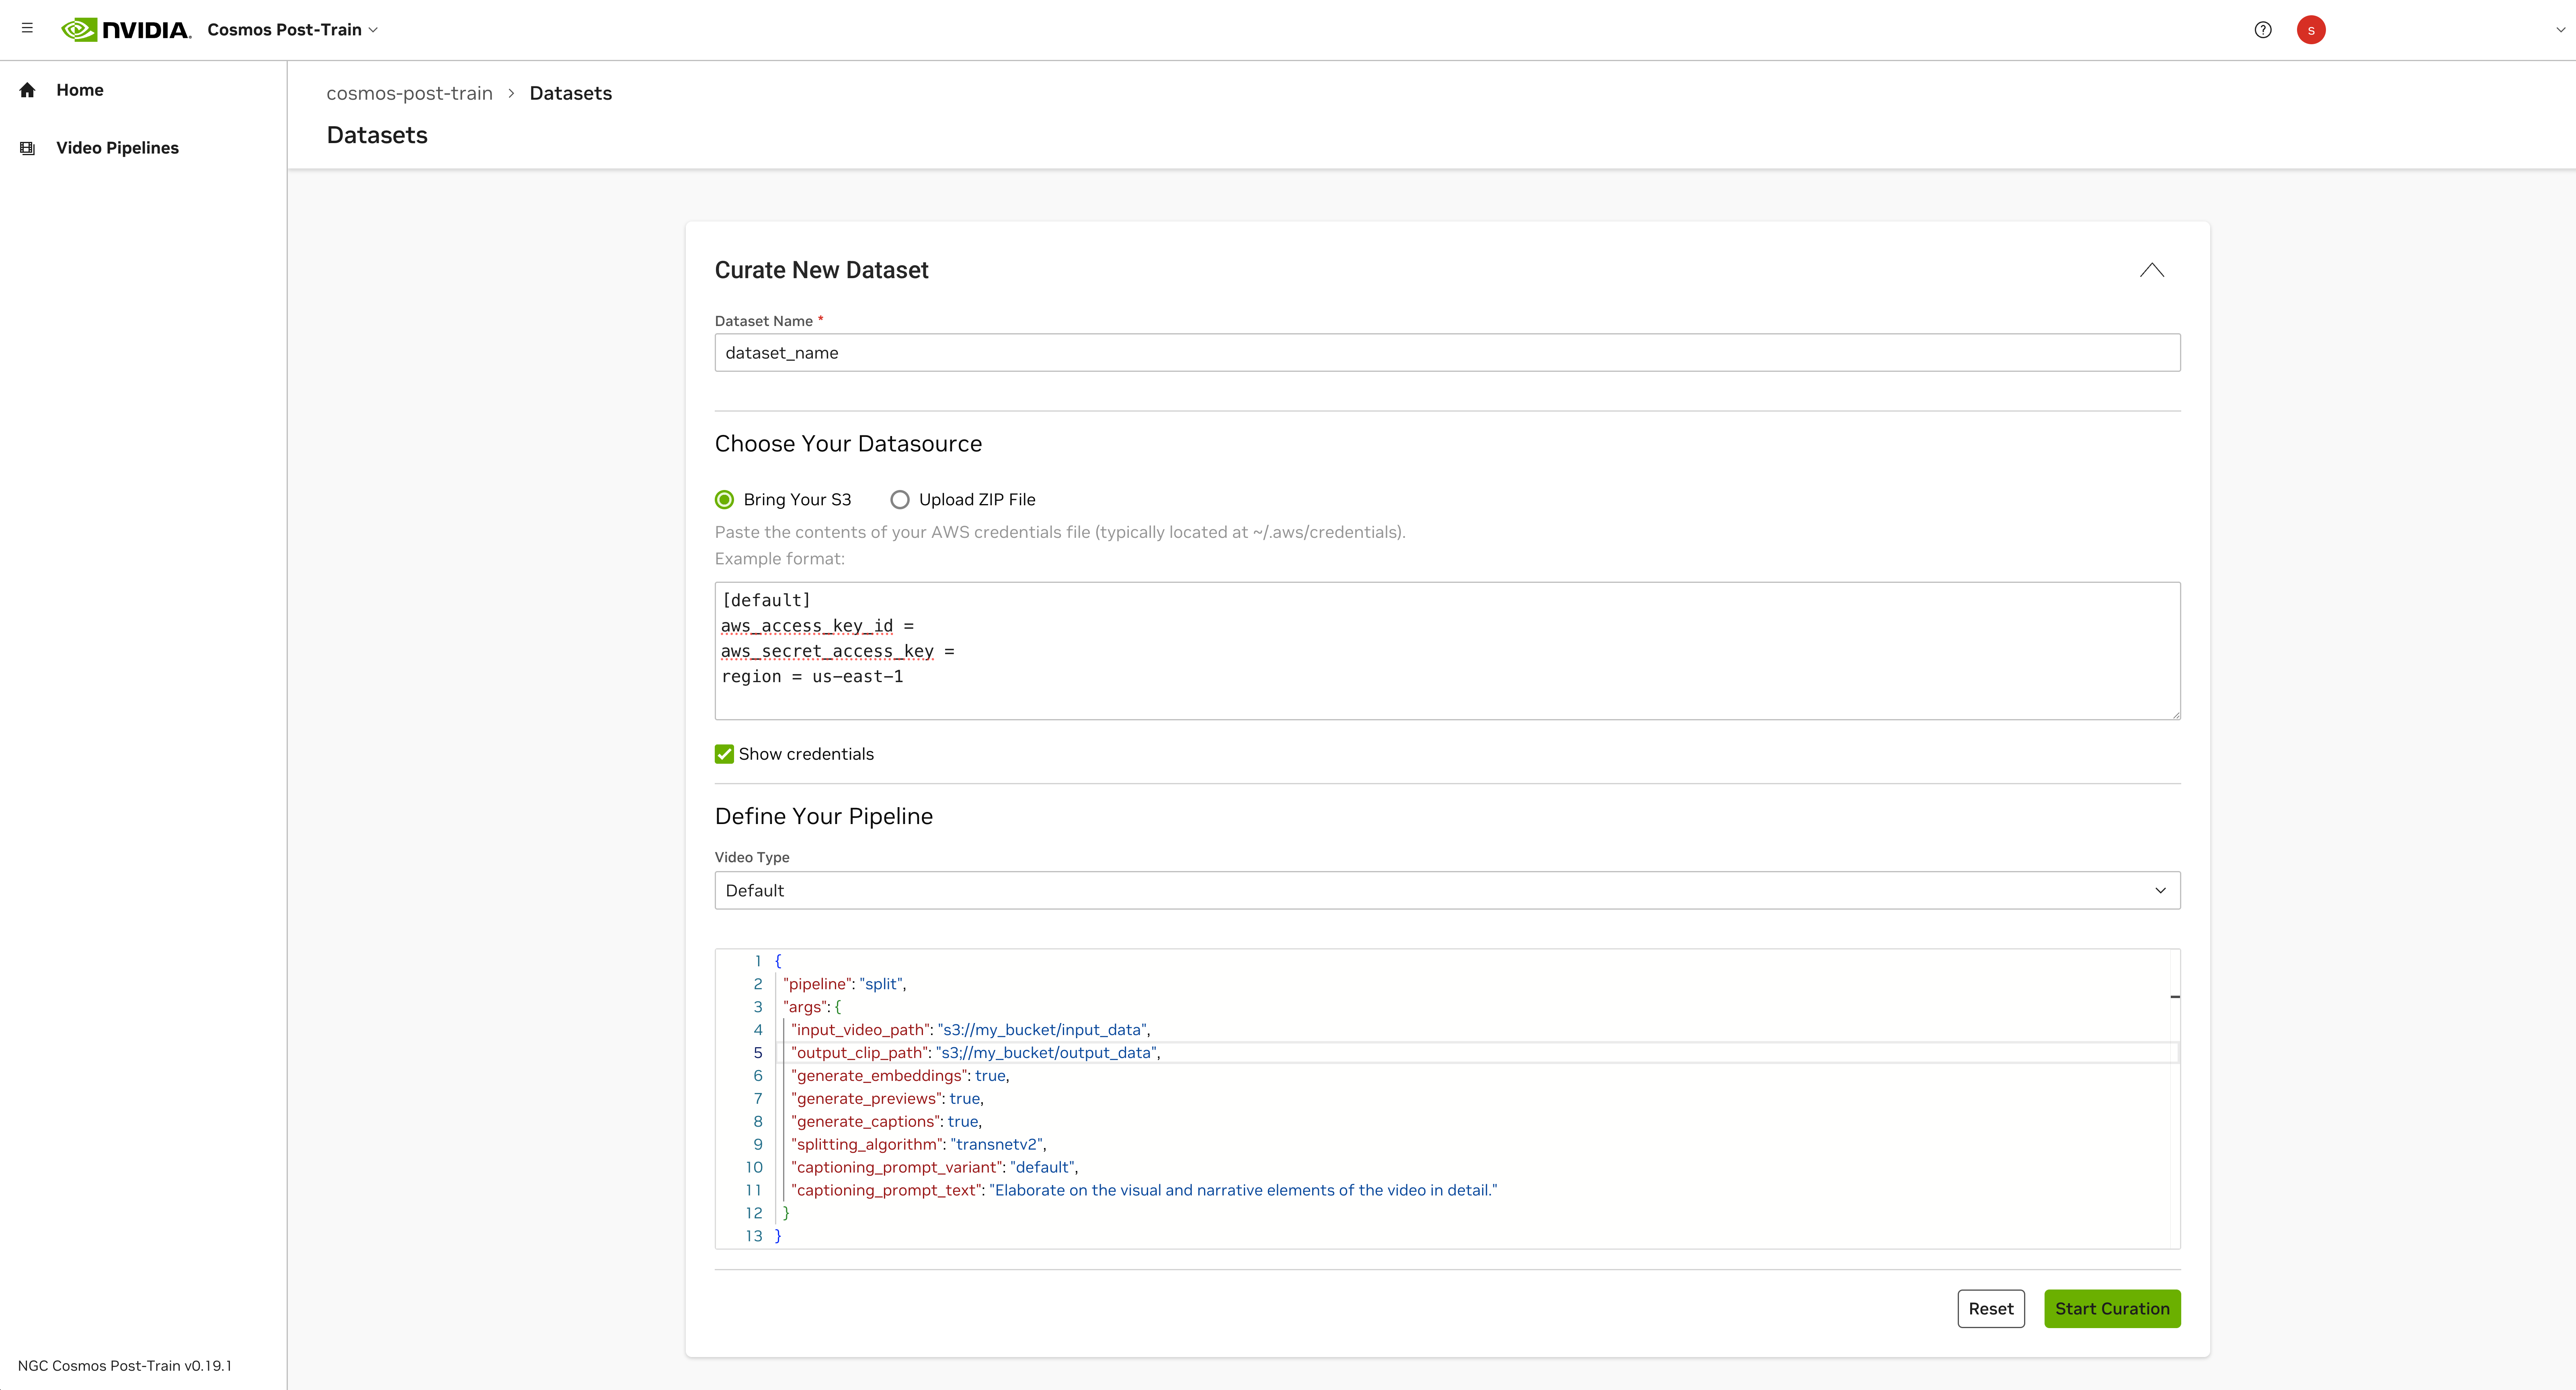Click the minus fold marker in the JSON editor

[2176, 997]
